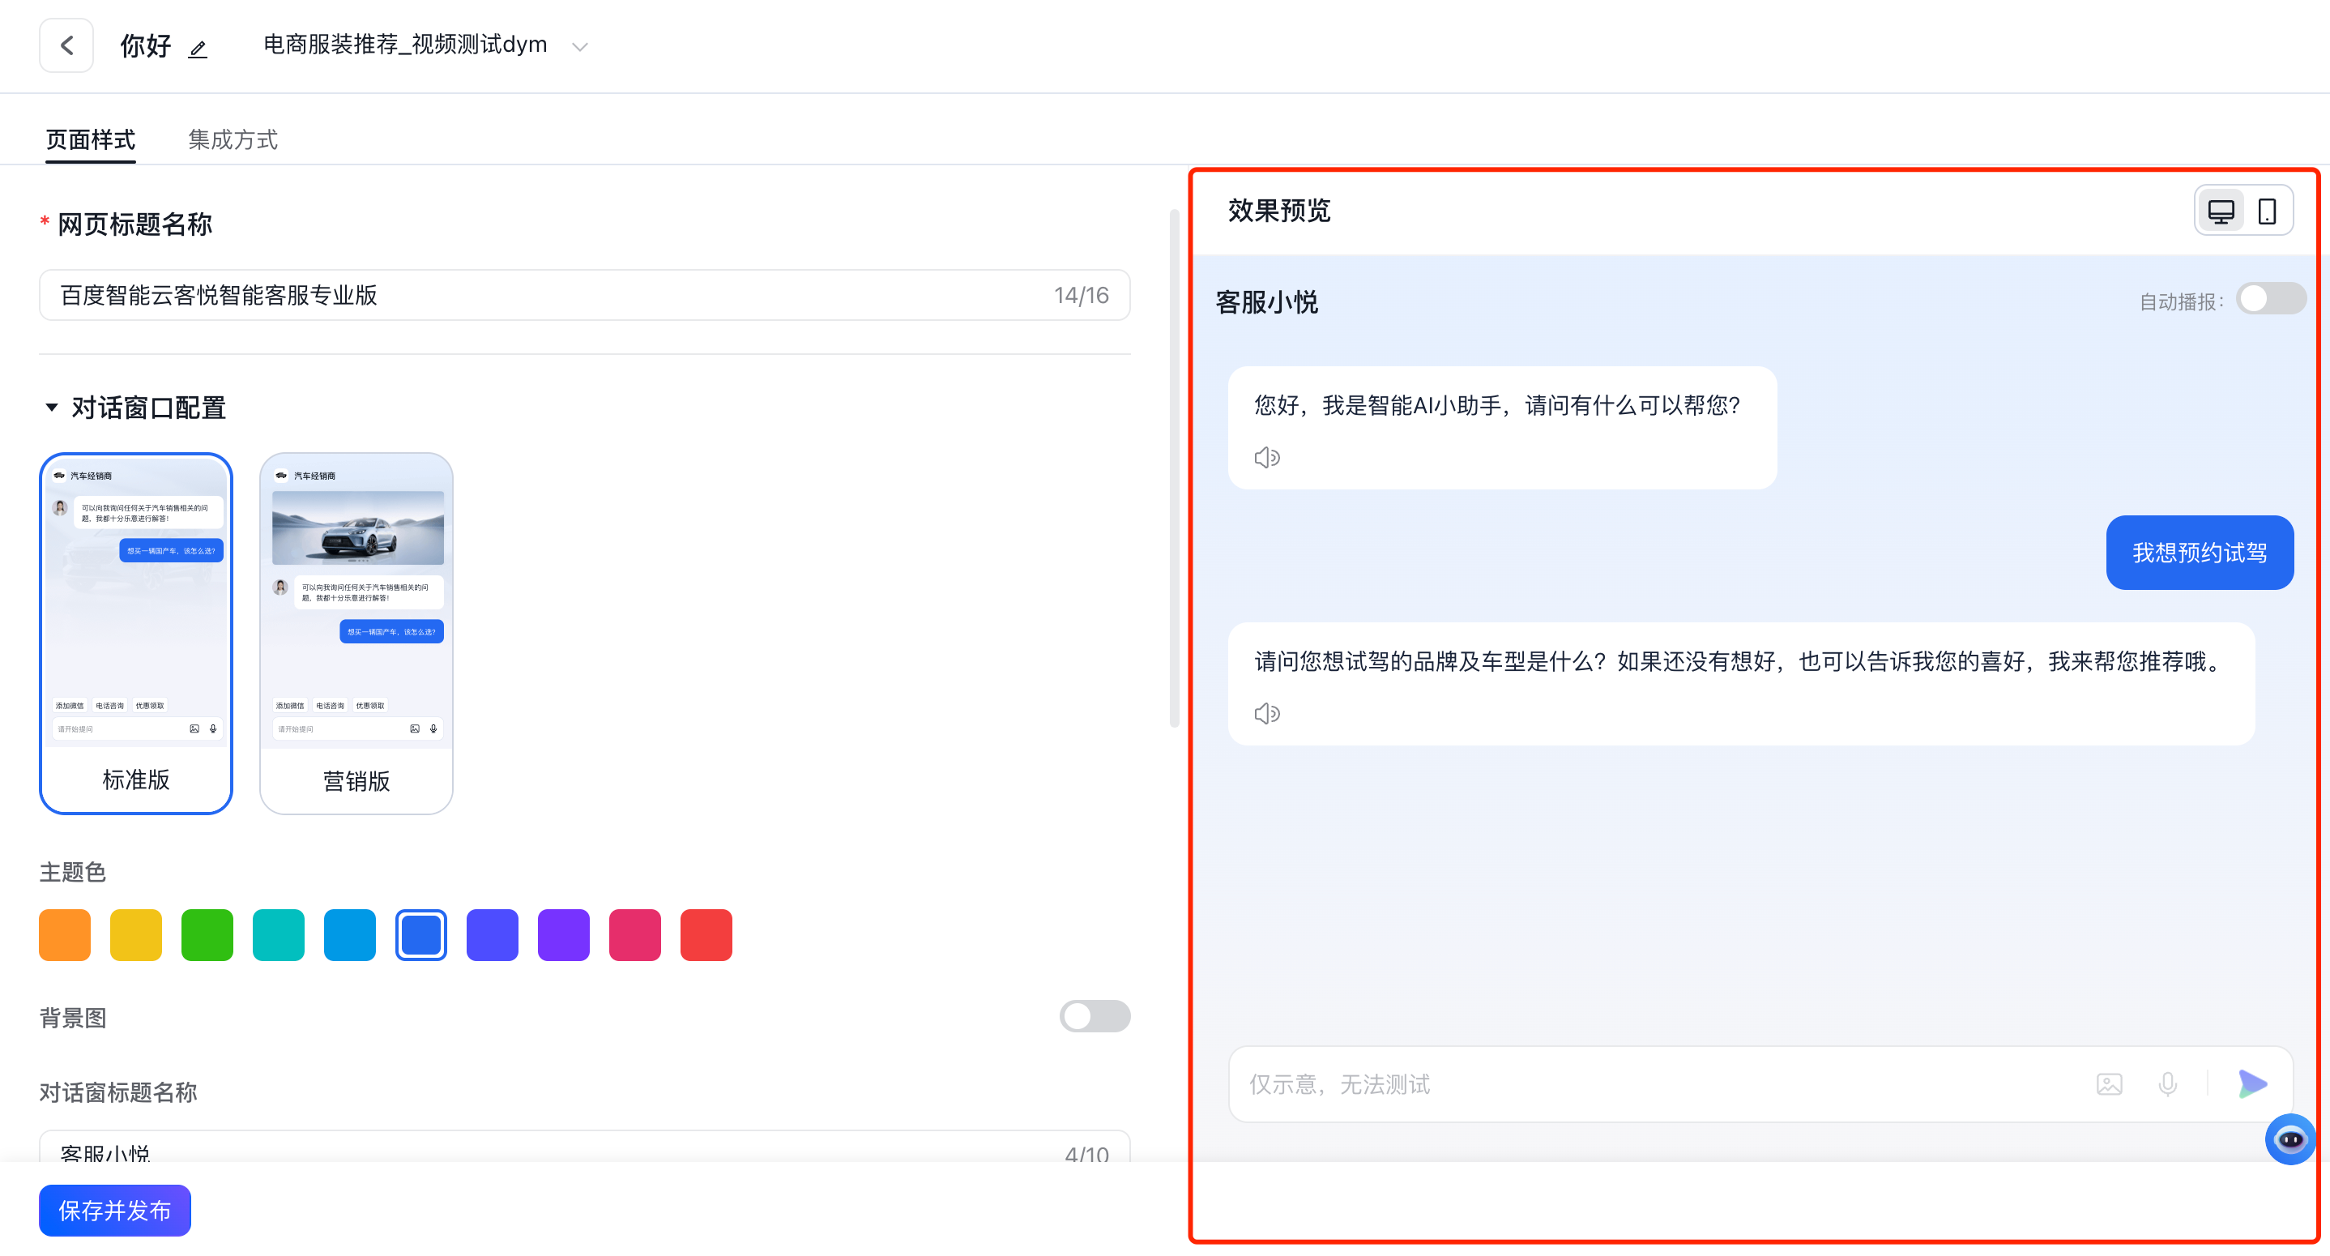Click the 保存并发布 button
Viewport: 2330px width, 1256px height.
pyautogui.click(x=114, y=1210)
